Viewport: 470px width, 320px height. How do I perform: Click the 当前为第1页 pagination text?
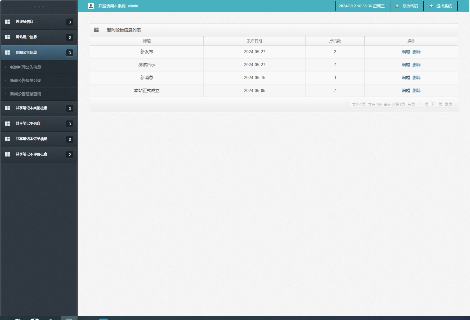point(394,104)
